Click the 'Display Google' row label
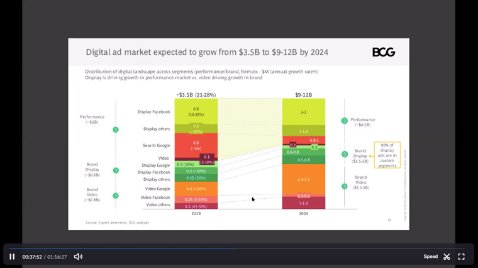Image resolution: width=478 pixels, height=268 pixels. 156,165
